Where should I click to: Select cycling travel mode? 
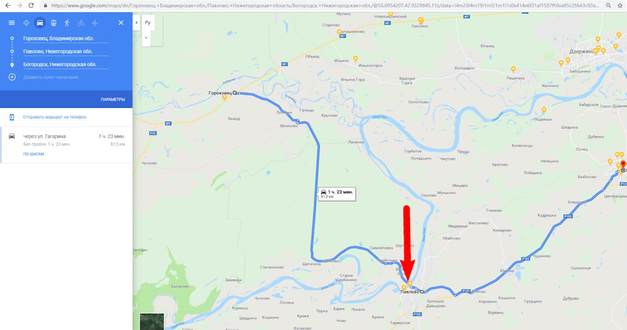click(x=81, y=23)
